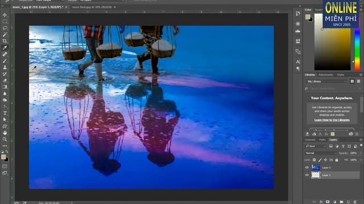Select the Blur tool
Image resolution: width=364 pixels, height=204 pixels.
tap(5, 93)
